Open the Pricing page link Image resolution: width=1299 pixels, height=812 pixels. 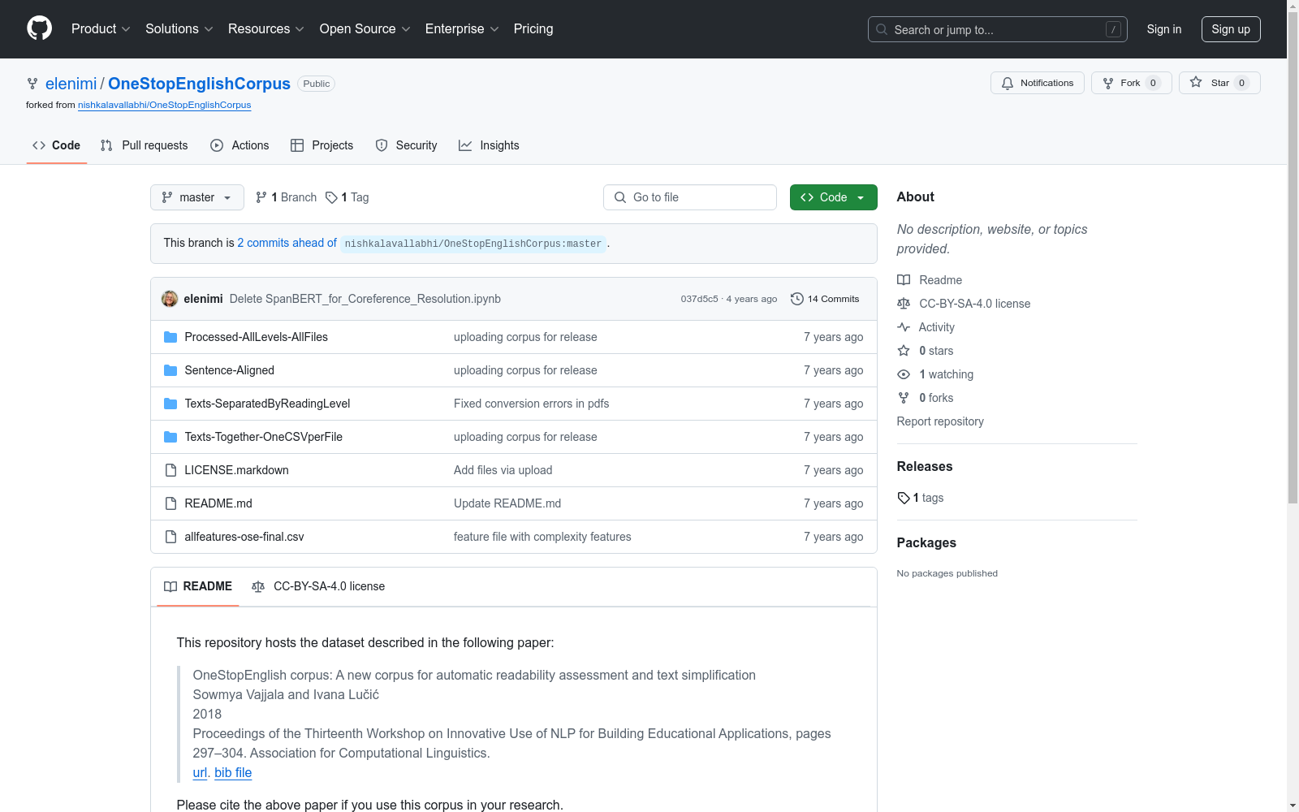533,29
